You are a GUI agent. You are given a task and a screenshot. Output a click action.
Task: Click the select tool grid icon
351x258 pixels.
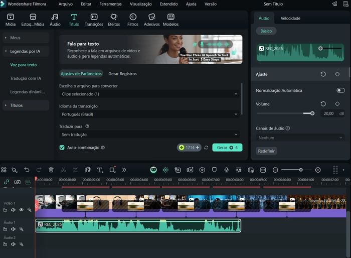(x=4, y=170)
